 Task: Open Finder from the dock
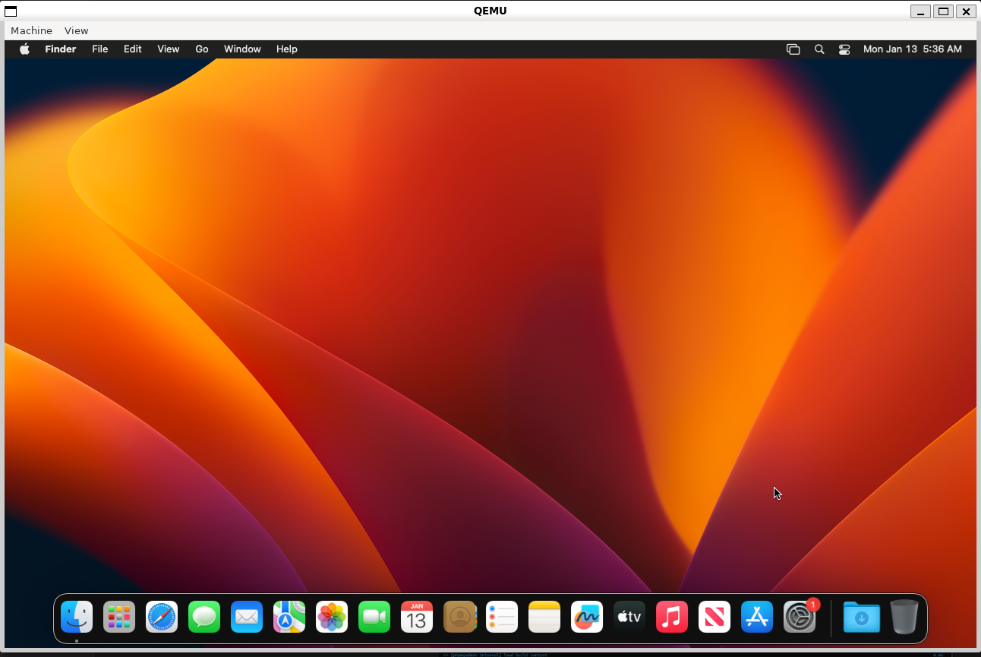(77, 617)
